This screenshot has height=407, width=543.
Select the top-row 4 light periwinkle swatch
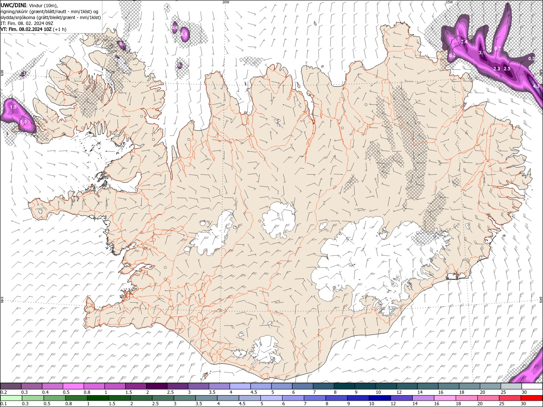click(x=240, y=386)
